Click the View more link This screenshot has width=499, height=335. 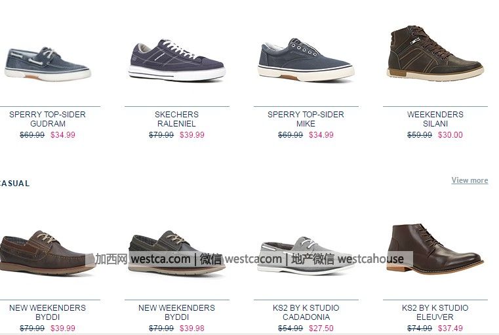(469, 180)
